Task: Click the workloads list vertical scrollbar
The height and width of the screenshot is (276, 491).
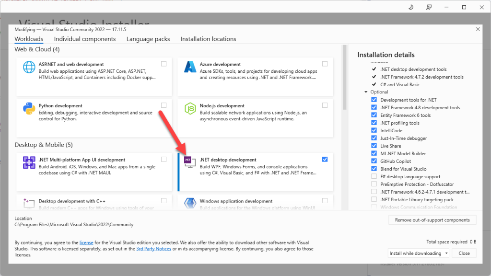Action: coord(344,77)
